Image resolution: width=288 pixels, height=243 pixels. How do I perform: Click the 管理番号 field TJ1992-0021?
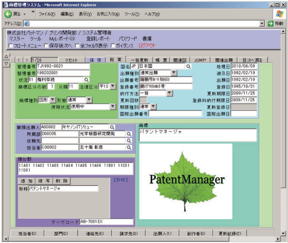(63, 66)
